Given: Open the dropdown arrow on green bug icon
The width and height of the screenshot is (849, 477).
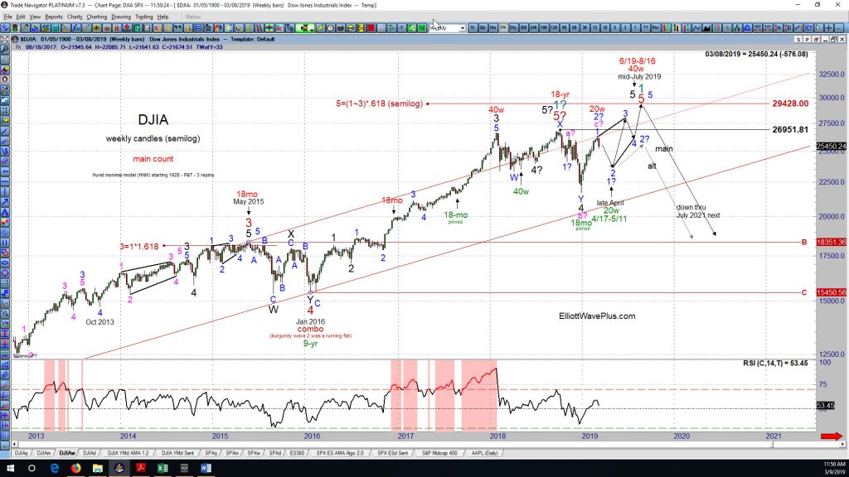Looking at the screenshot, I should 312,30.
